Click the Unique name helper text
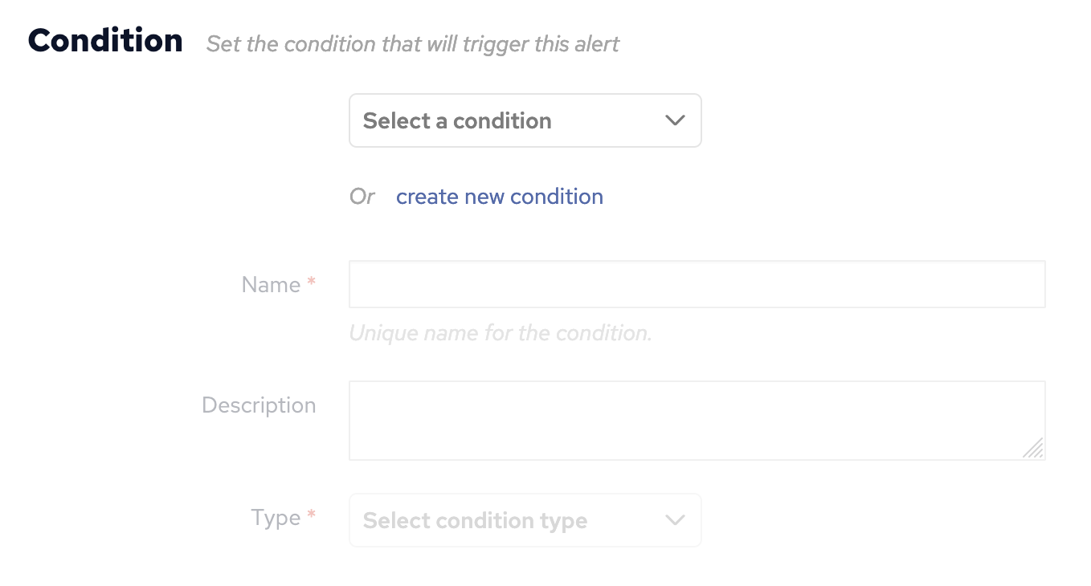 click(500, 332)
